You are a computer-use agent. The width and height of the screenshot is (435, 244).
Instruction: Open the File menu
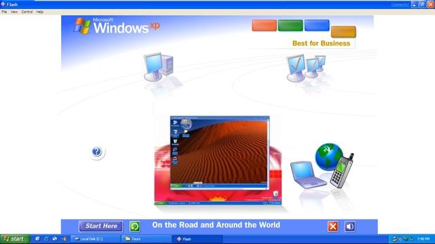[4, 12]
